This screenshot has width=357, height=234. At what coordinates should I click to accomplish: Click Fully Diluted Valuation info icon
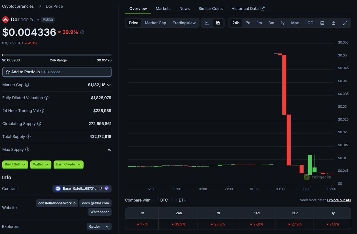(x=46, y=98)
